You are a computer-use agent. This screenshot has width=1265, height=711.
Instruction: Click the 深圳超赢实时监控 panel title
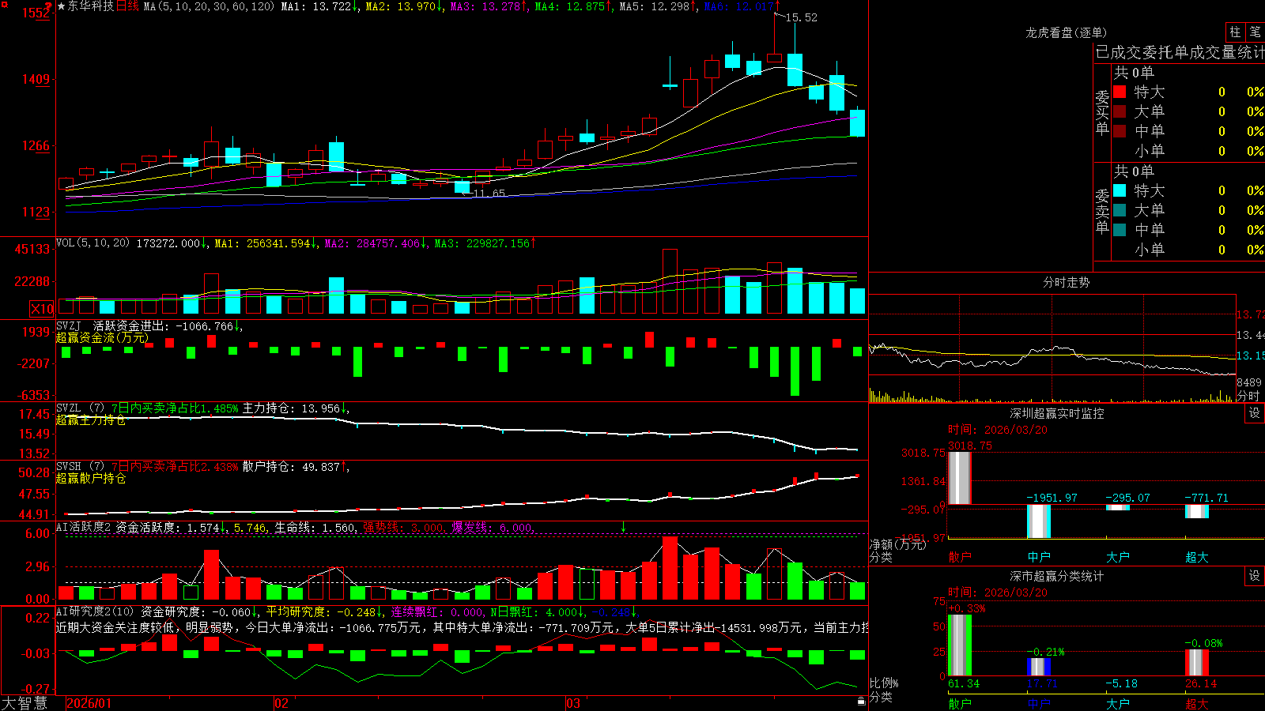pos(1056,413)
